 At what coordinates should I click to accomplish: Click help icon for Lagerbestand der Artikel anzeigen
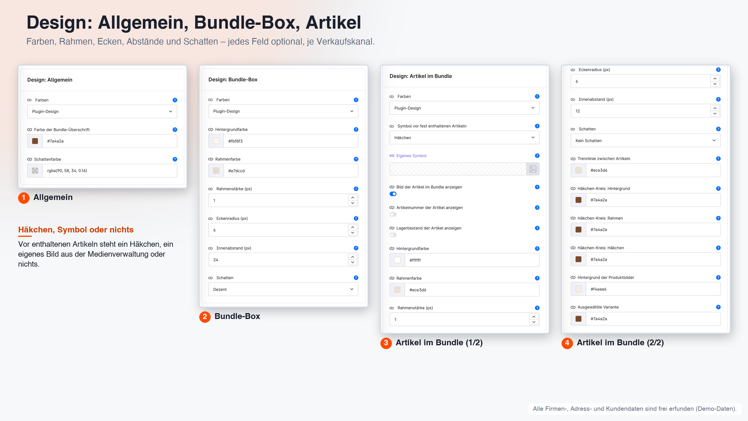pyautogui.click(x=537, y=228)
